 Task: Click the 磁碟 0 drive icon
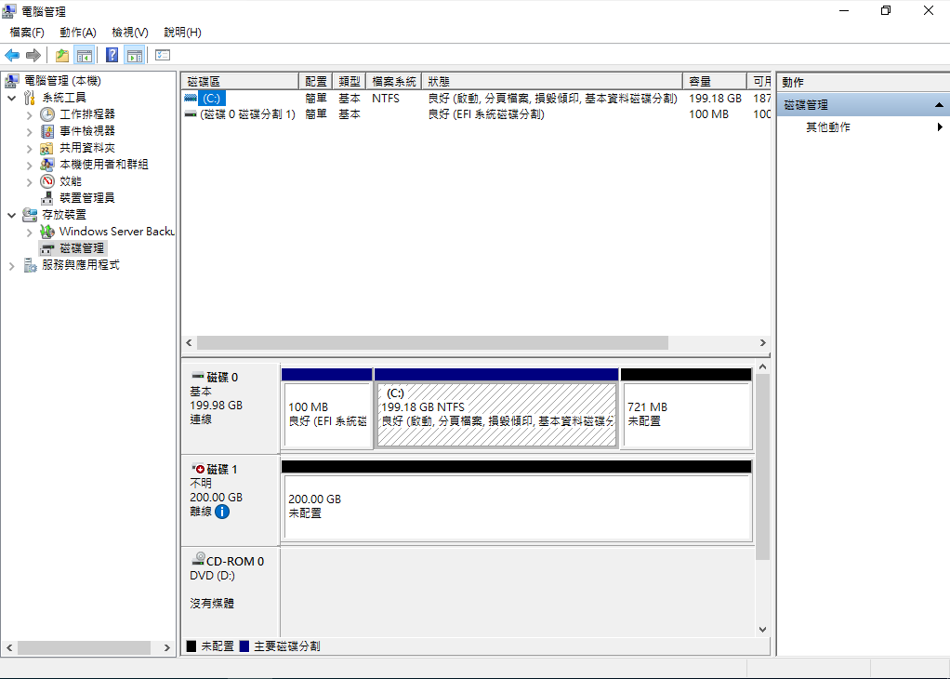[x=198, y=377]
